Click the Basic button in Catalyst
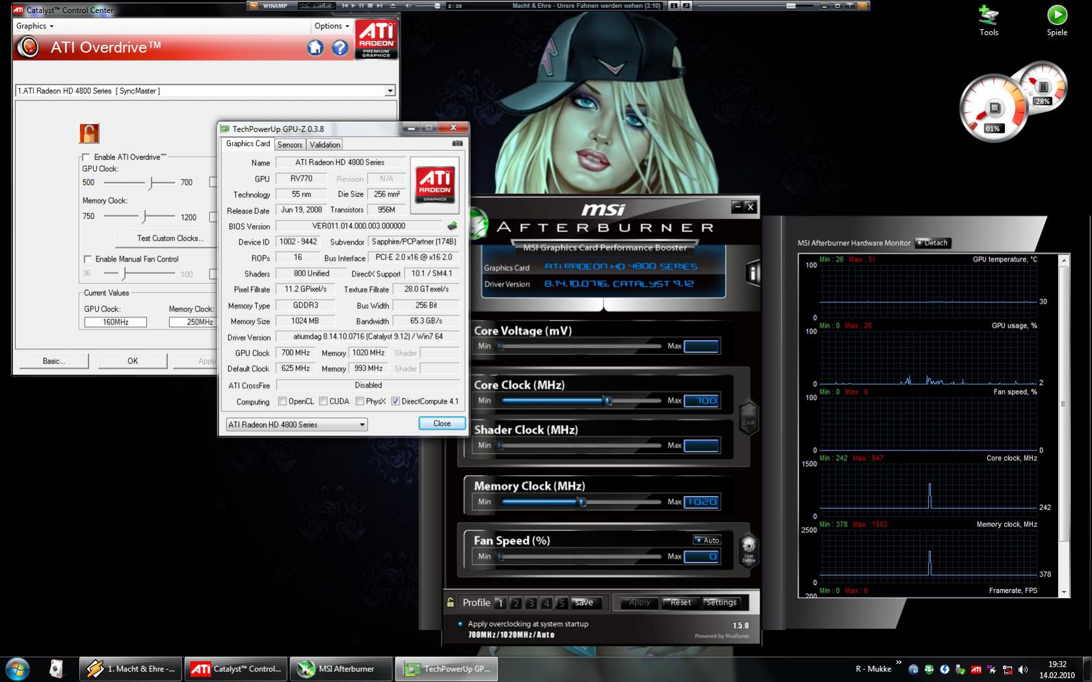The image size is (1092, 682). point(54,361)
